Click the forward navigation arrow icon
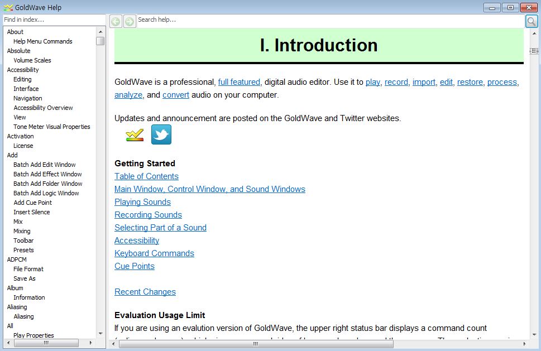The height and width of the screenshot is (351, 541). 130,21
